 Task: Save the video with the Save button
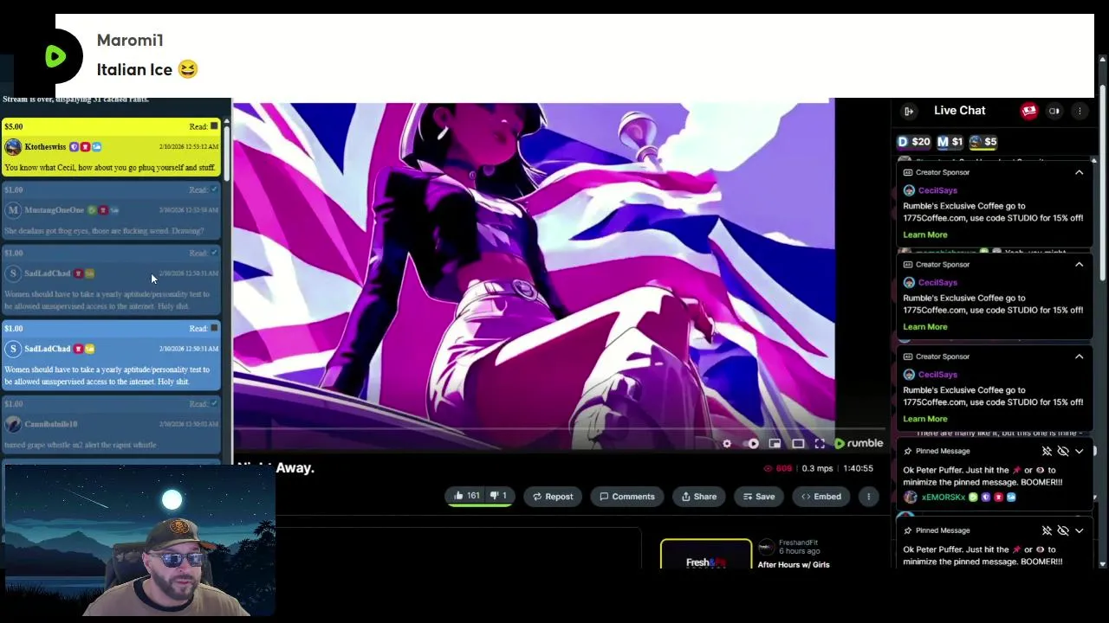758,497
